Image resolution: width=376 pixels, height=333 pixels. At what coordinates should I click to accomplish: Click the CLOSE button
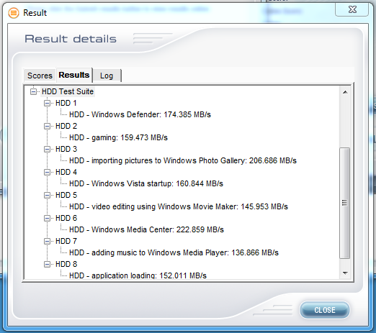point(325,310)
